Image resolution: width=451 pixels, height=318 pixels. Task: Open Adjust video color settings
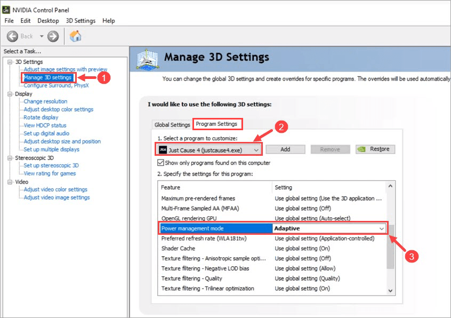(x=55, y=189)
